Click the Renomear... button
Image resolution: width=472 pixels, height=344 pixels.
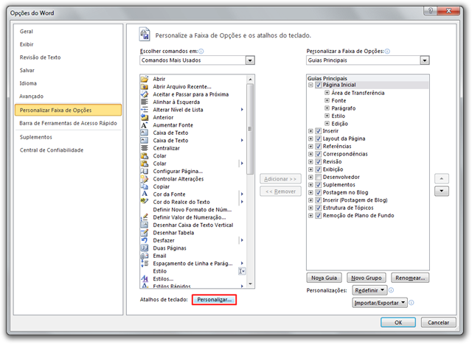(410, 278)
